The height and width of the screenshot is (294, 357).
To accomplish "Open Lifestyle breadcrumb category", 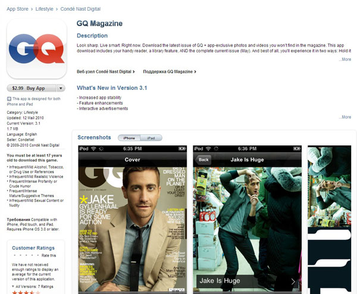I will coord(44,9).
